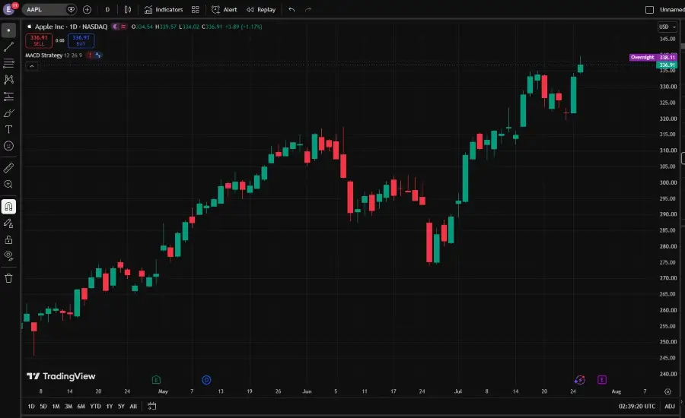Create a new Alert
This screenshot has height=418, width=685.
tap(224, 9)
